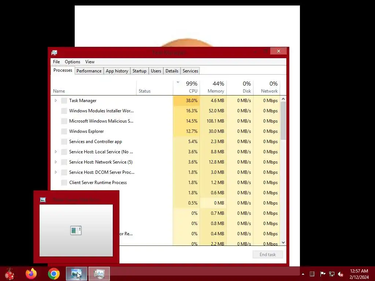Expand Service Host: Local Service group
The width and height of the screenshot is (375, 281).
[x=56, y=152]
